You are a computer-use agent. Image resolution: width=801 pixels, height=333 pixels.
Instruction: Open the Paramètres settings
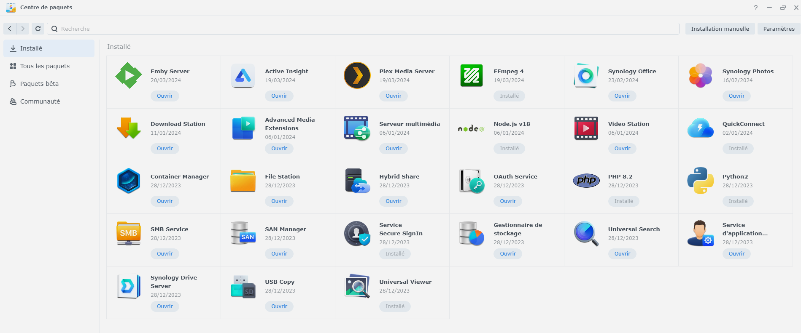779,29
